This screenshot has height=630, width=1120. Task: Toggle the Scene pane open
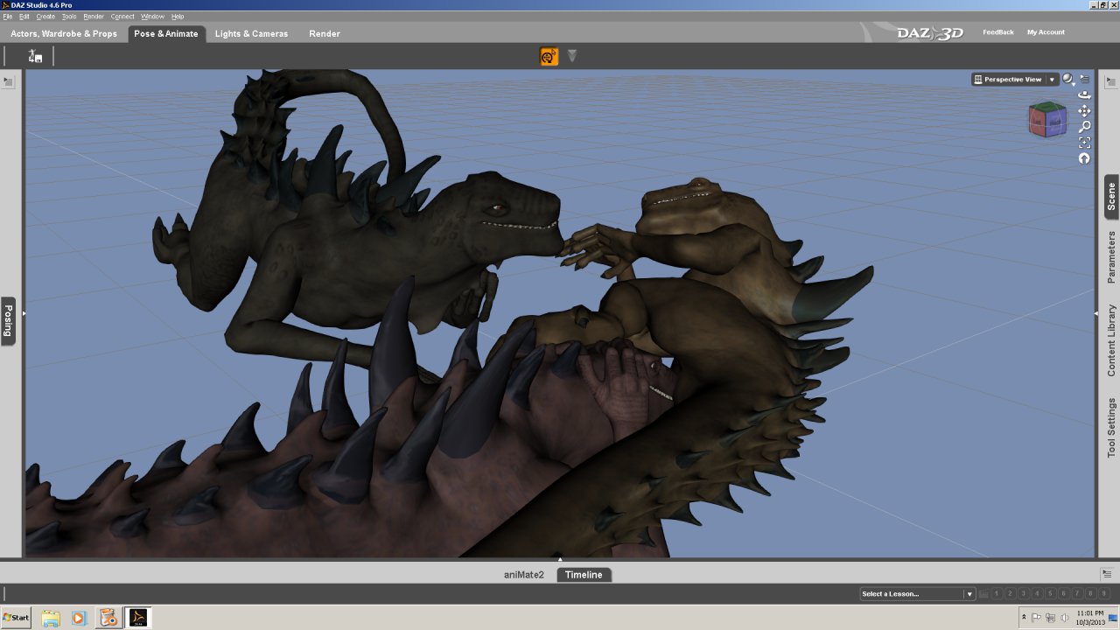pos(1111,197)
